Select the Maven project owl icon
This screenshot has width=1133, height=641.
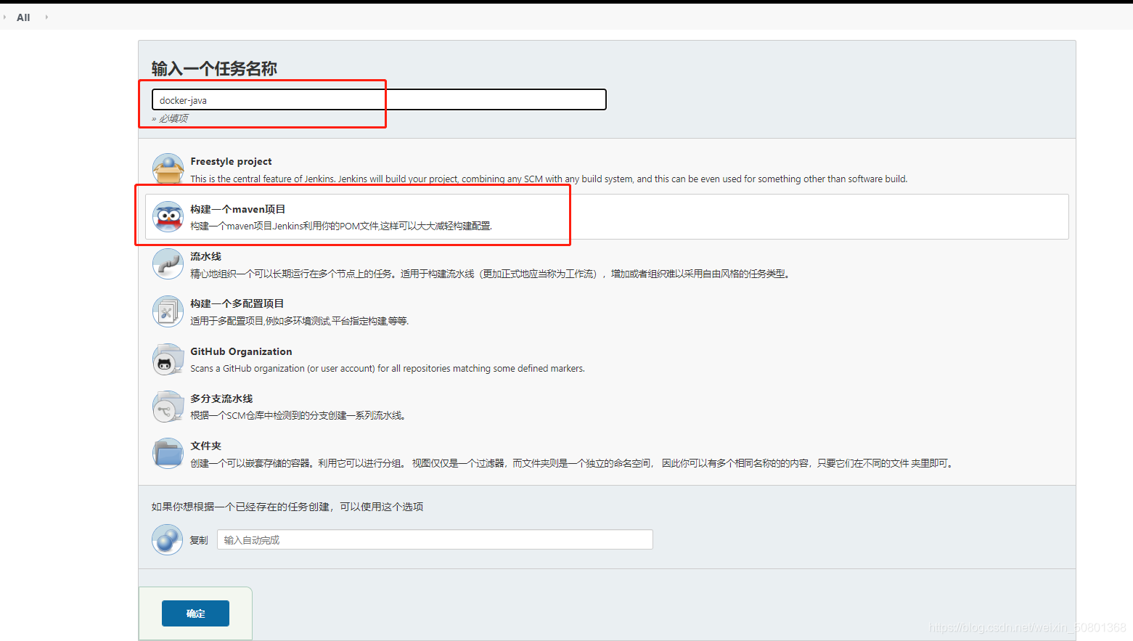pyautogui.click(x=168, y=216)
